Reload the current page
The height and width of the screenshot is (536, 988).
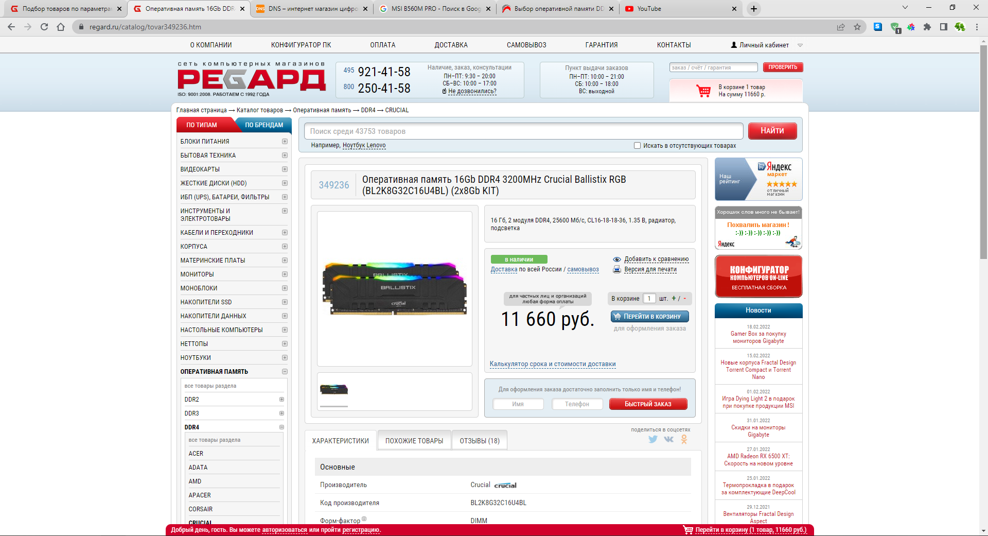coord(44,27)
